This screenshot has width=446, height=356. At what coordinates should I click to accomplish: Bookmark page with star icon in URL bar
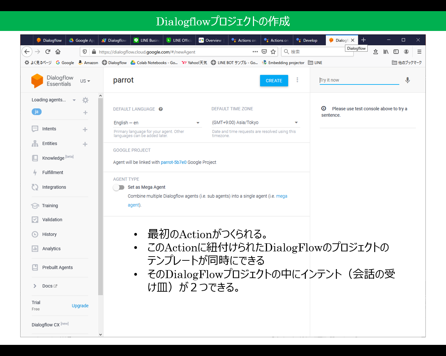pyautogui.click(x=273, y=52)
